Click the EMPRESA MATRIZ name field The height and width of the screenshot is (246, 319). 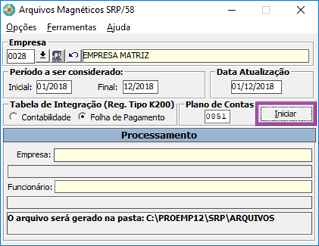196,56
